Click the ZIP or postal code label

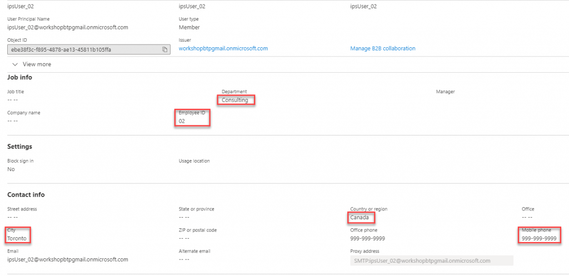(198, 230)
